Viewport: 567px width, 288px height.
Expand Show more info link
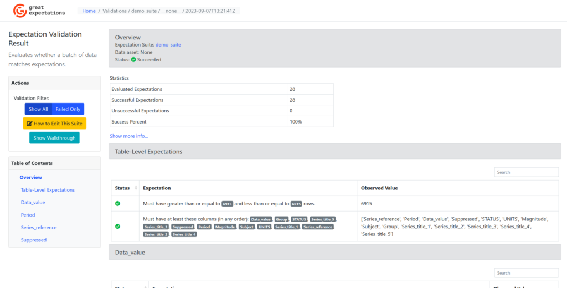[128, 136]
